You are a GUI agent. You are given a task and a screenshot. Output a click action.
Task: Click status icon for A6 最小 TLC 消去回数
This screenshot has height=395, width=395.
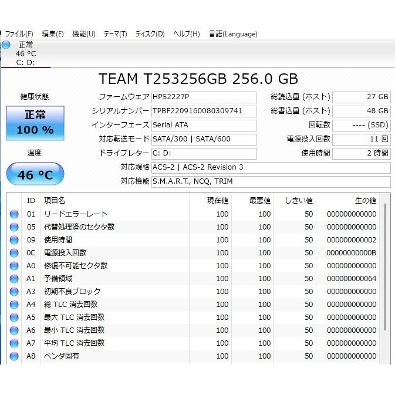coord(14,330)
